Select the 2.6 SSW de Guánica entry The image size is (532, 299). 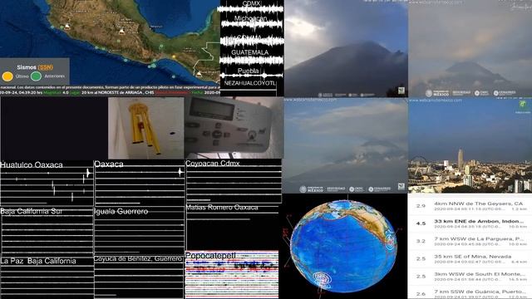[470, 293]
